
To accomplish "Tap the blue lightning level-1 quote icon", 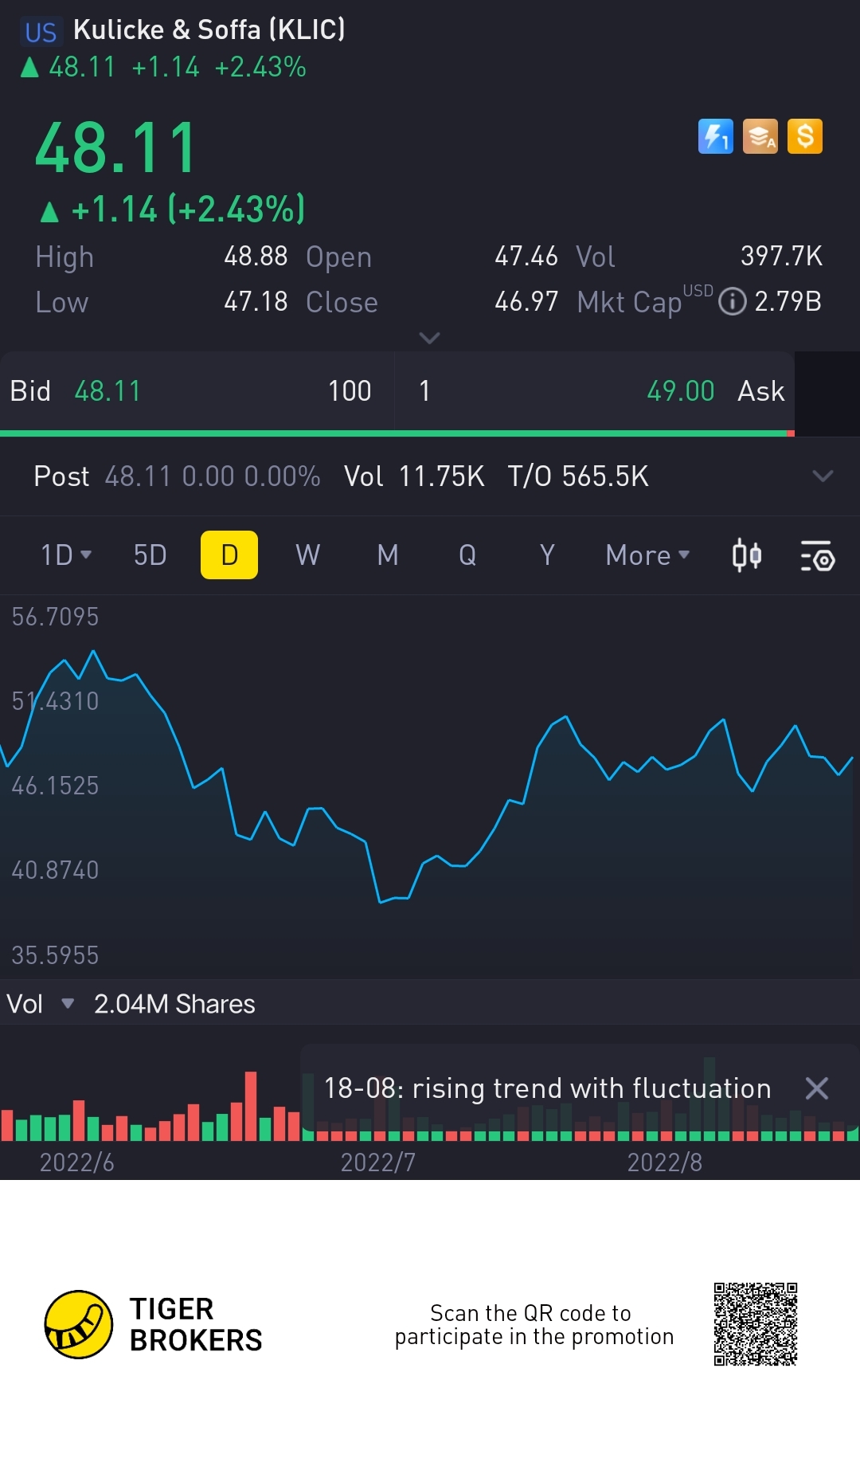I will tap(715, 136).
